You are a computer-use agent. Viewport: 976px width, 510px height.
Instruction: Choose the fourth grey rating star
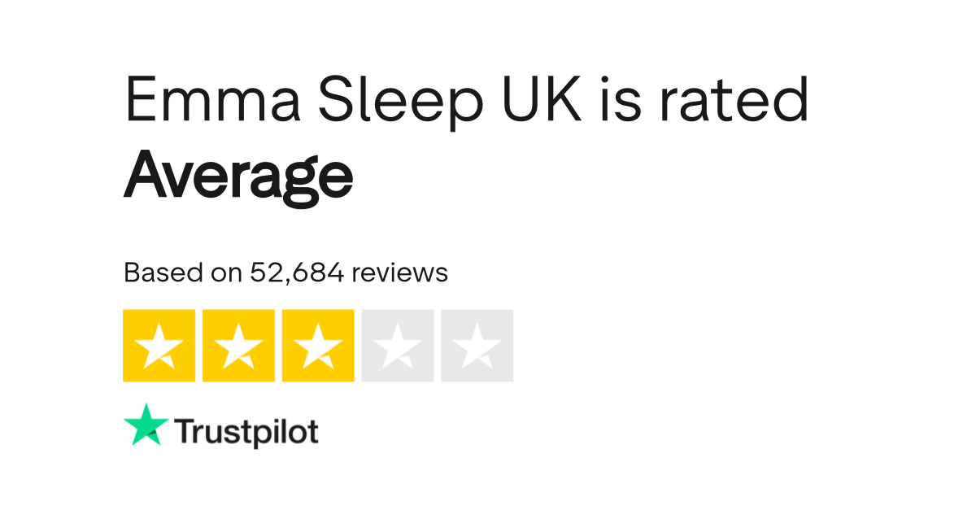pyautogui.click(x=398, y=346)
